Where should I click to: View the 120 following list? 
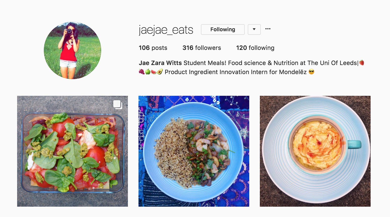click(x=255, y=48)
